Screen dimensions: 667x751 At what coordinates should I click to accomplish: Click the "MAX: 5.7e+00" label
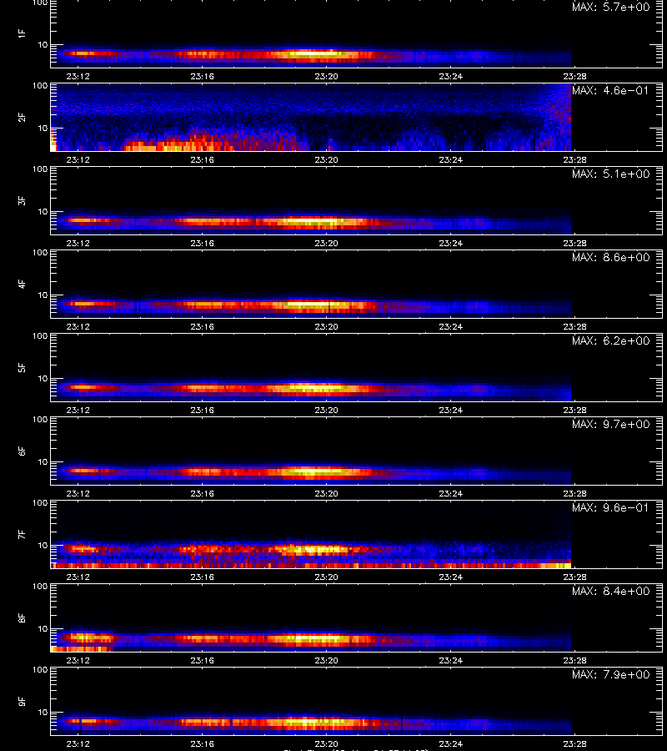click(x=611, y=8)
